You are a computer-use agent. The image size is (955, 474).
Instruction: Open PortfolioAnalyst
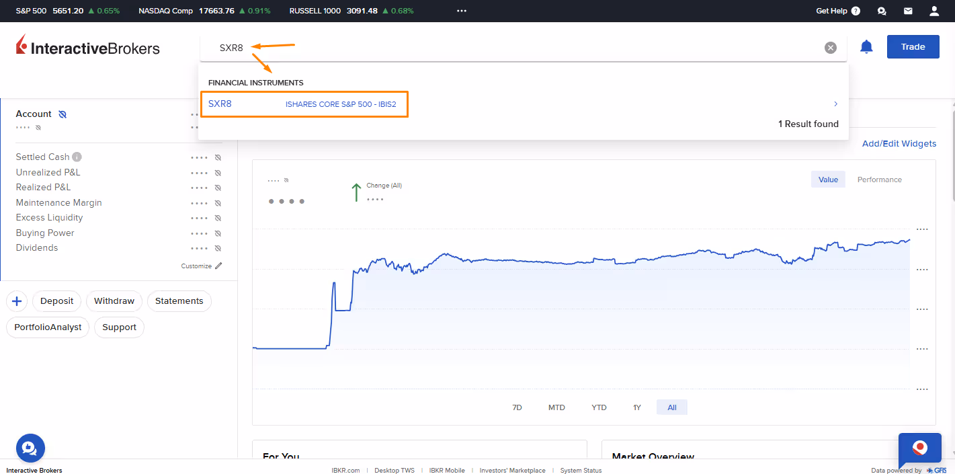point(48,327)
